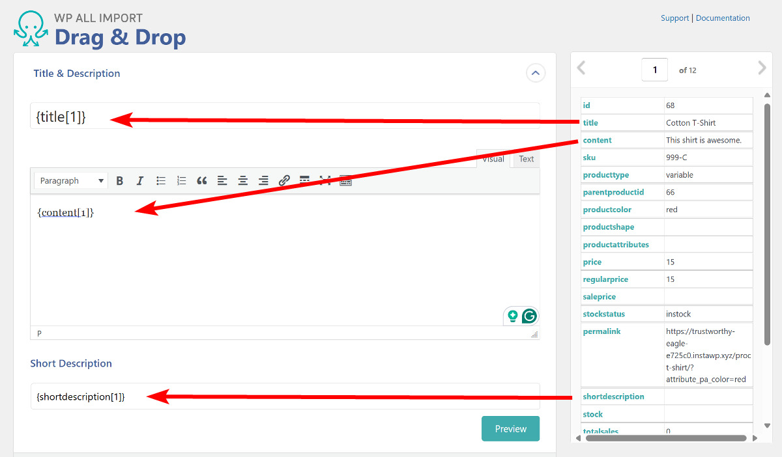The height and width of the screenshot is (457, 782).
Task: Click the vertical scrollbar up arrow
Action: click(767, 96)
